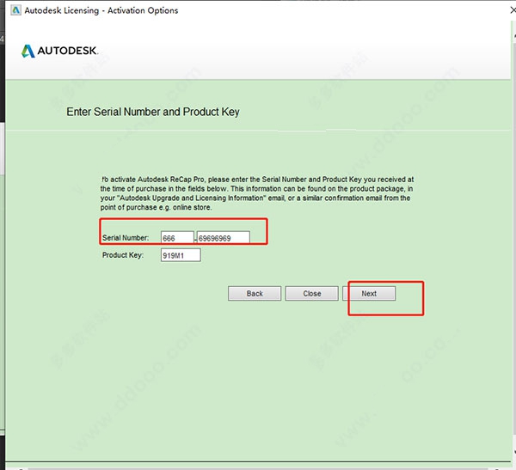Focus the serial number prefix field containing 666
The height and width of the screenshot is (470, 516).
[x=177, y=237]
